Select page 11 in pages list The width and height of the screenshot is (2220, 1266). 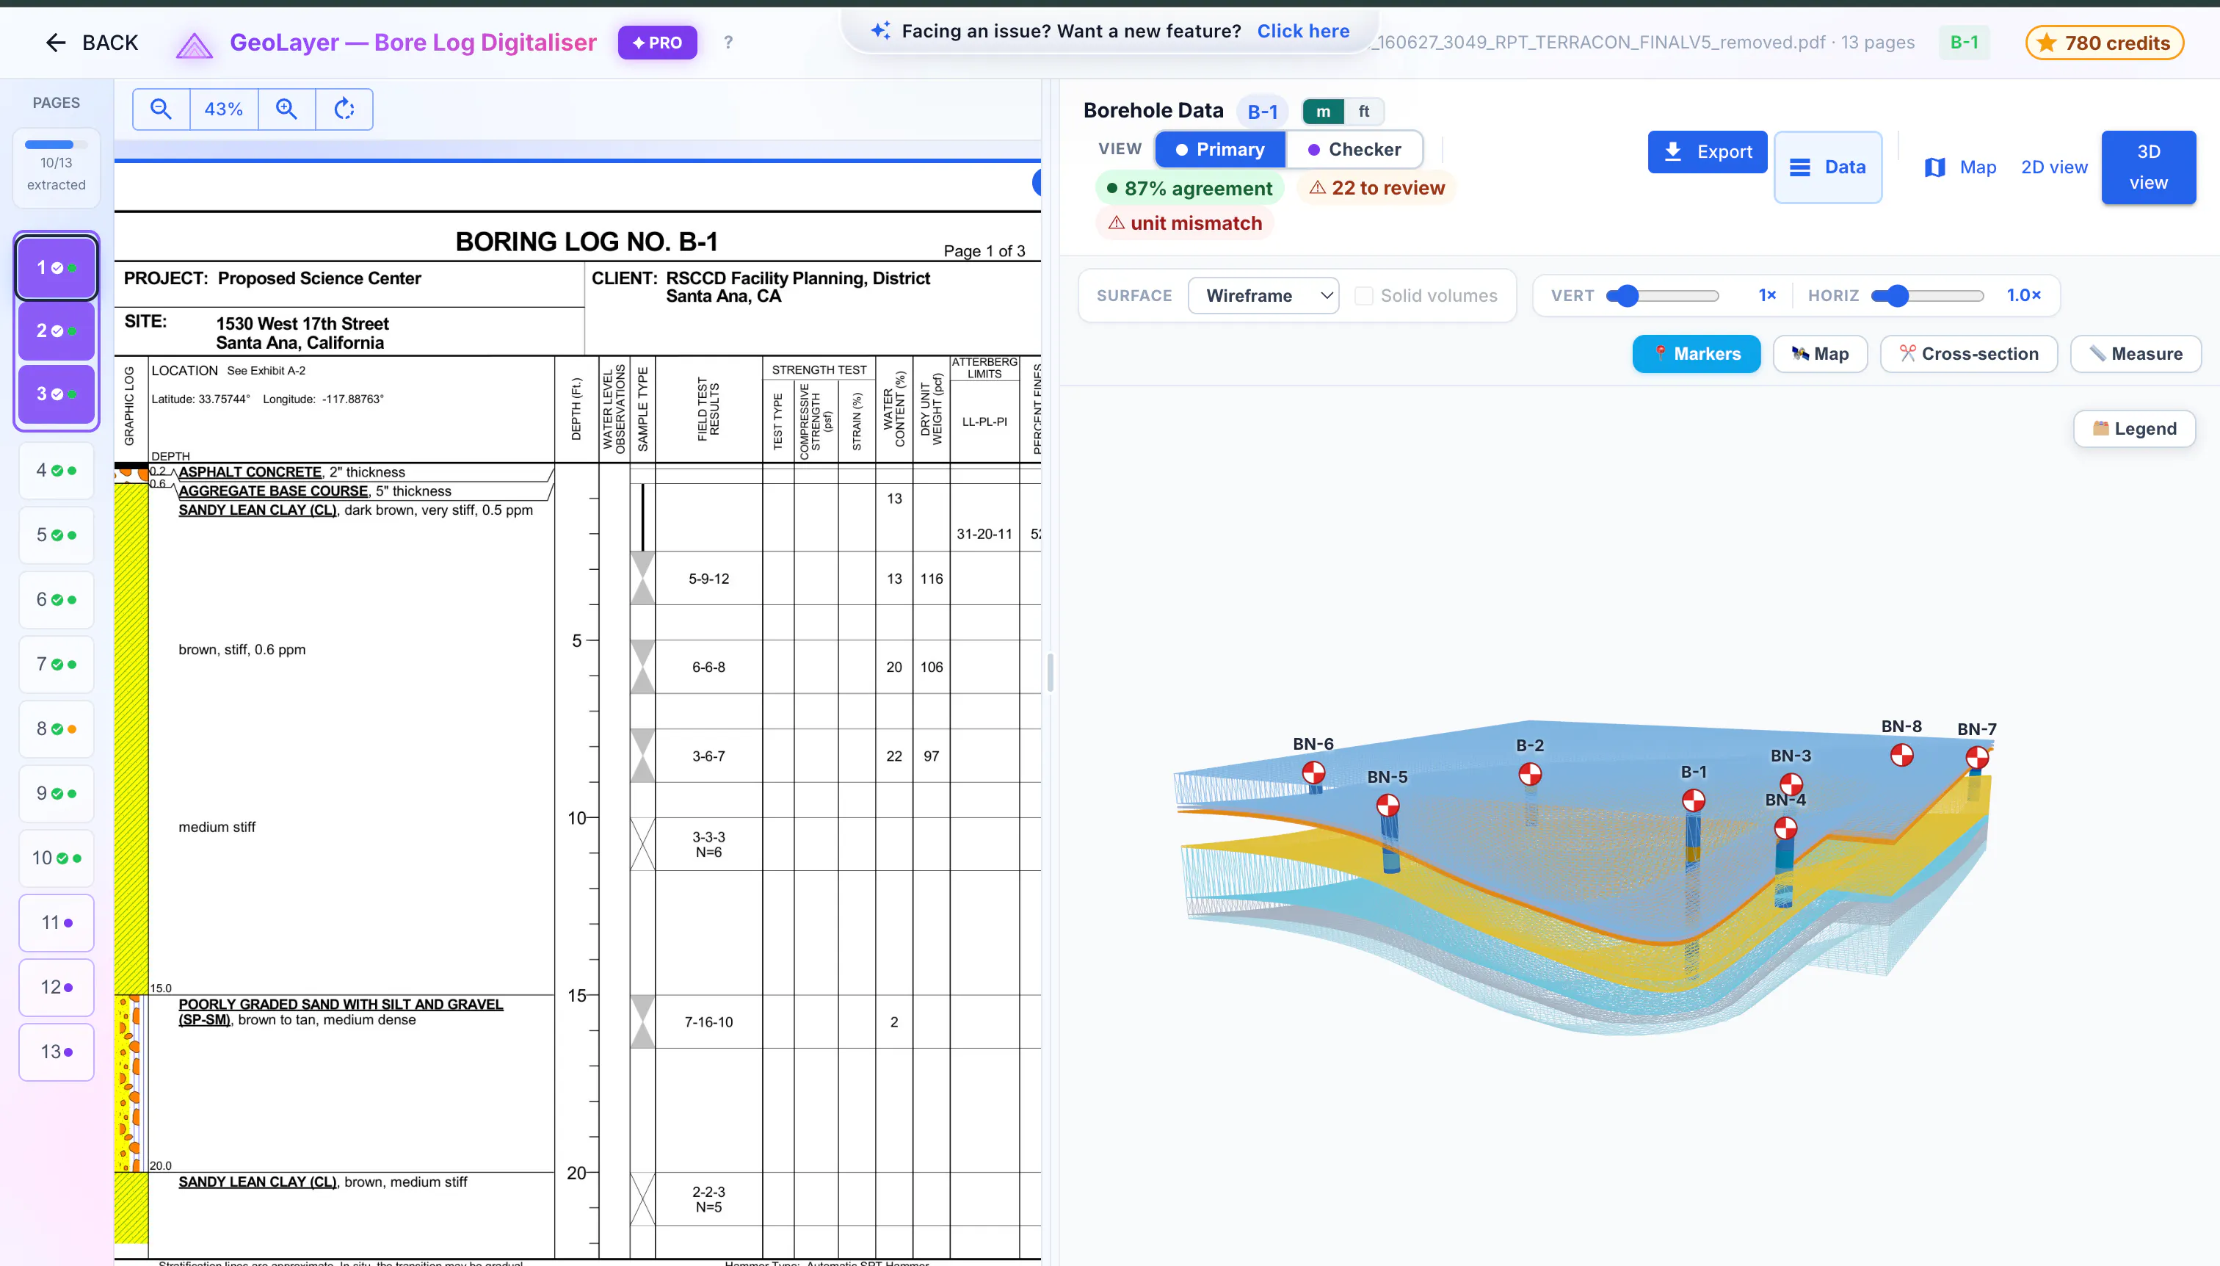tap(57, 922)
